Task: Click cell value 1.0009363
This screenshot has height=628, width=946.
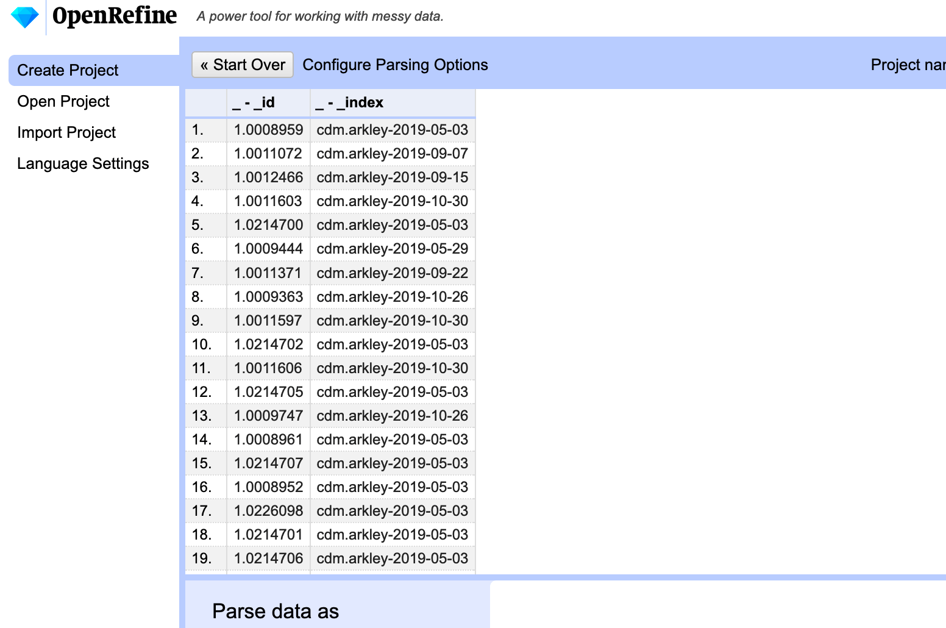Action: click(x=268, y=297)
